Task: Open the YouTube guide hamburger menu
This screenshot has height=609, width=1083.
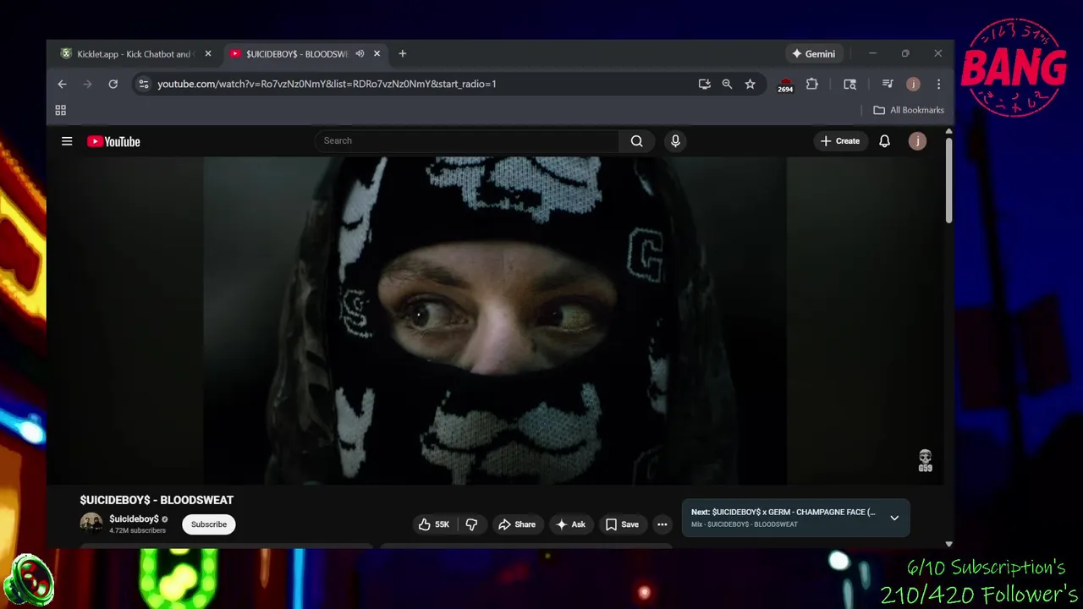Action: click(x=67, y=141)
